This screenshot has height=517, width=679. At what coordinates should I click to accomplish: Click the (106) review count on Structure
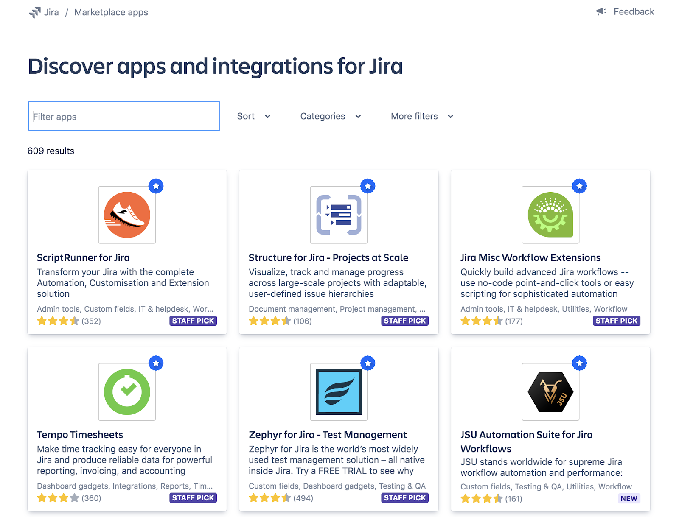303,321
